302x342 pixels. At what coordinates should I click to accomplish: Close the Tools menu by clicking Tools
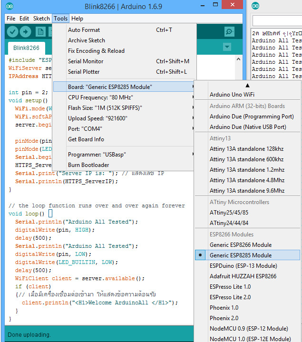60,19
